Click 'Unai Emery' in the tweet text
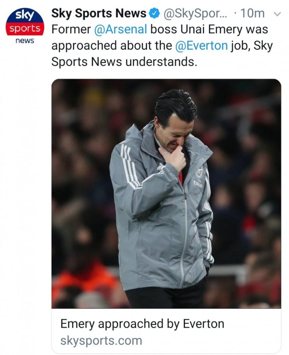 click(x=203, y=30)
